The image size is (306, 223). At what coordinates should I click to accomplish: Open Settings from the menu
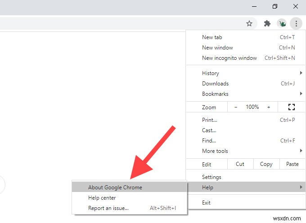tap(246, 177)
